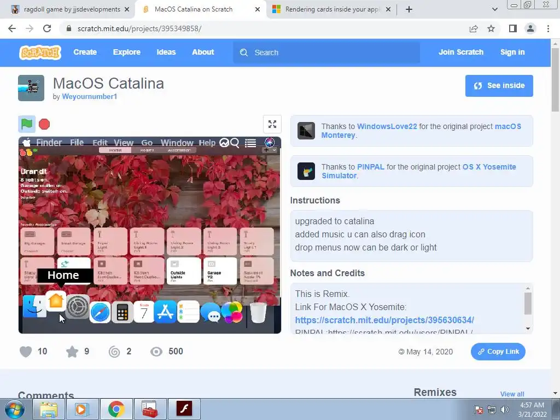This screenshot has width=560, height=420.
Task: Toggle the Kitchen West accessory tile
Action: pyautogui.click(x=147, y=271)
